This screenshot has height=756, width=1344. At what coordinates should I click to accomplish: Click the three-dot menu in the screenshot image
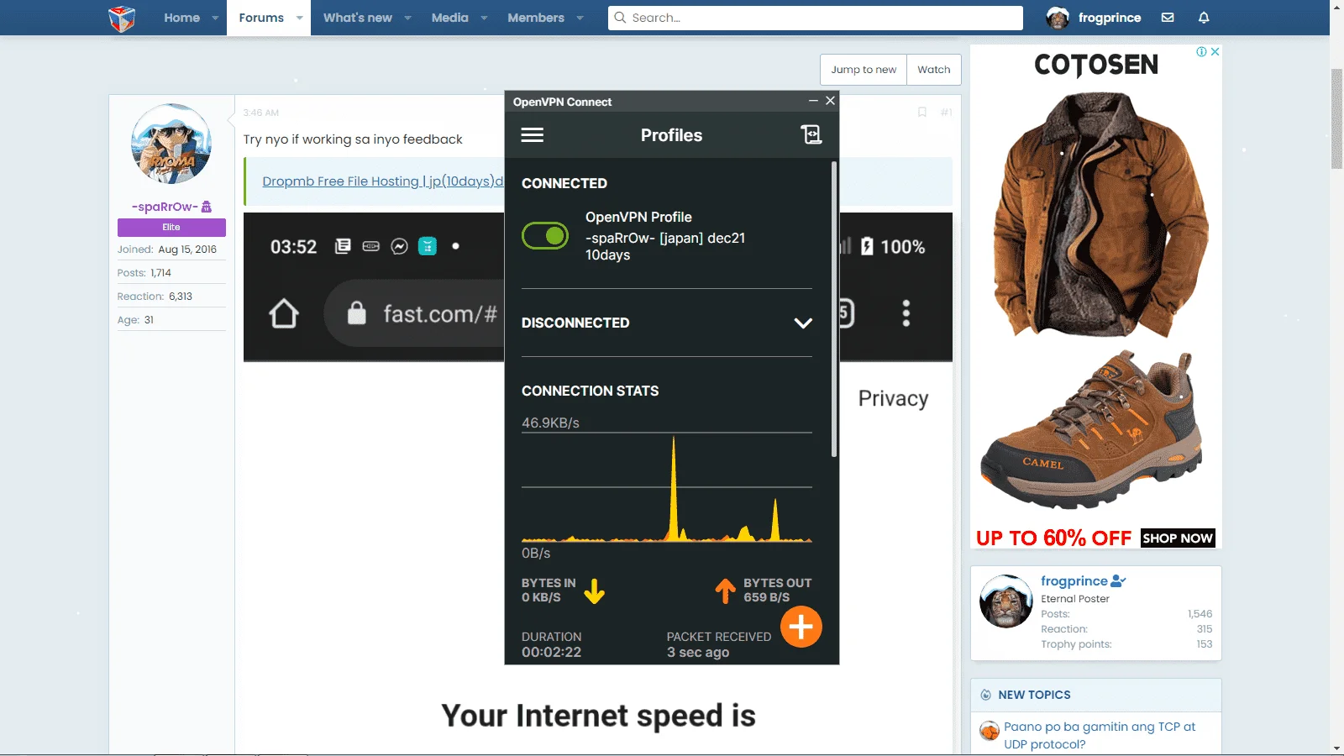tap(906, 313)
